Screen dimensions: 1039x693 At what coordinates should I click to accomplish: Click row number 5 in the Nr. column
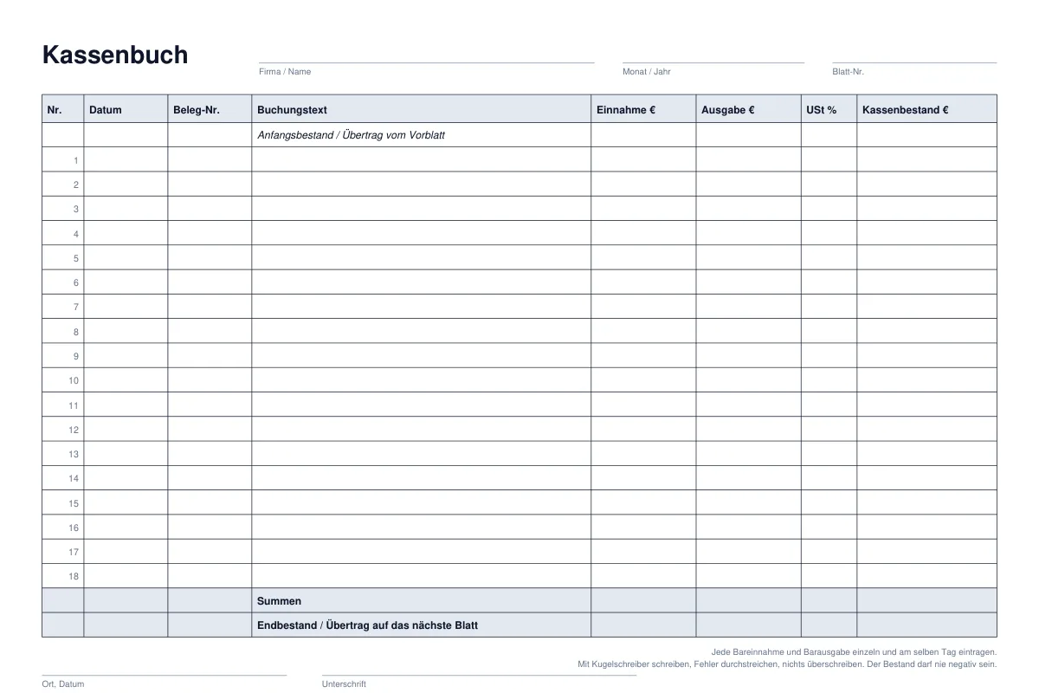pyautogui.click(x=76, y=258)
